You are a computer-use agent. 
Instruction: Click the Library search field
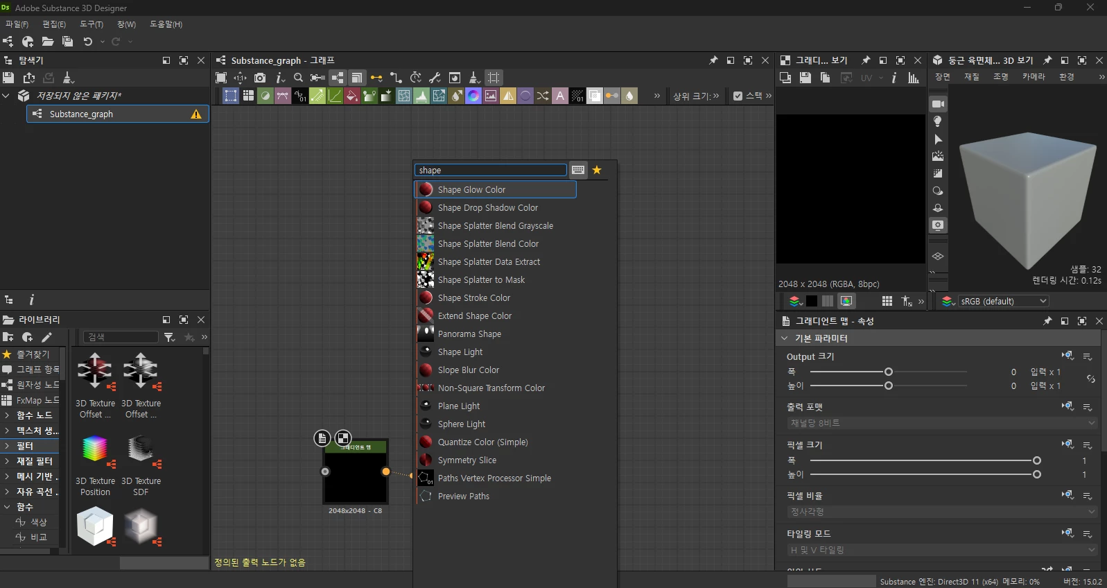click(x=121, y=337)
